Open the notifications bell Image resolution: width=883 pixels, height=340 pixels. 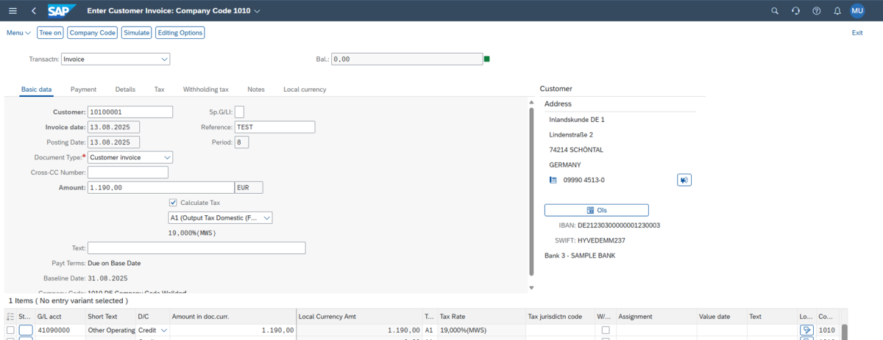837,11
